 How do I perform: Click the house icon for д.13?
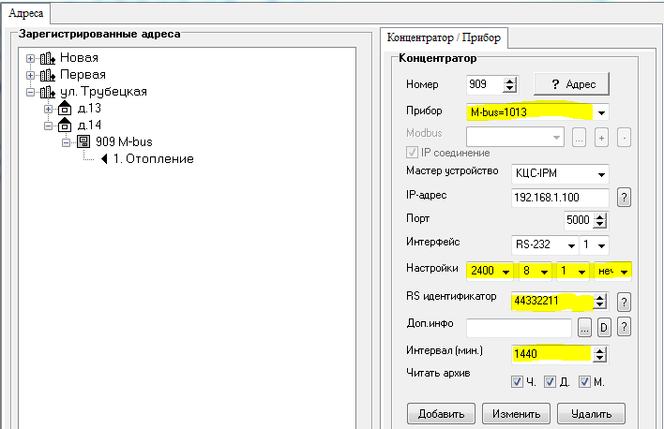pyautogui.click(x=65, y=109)
